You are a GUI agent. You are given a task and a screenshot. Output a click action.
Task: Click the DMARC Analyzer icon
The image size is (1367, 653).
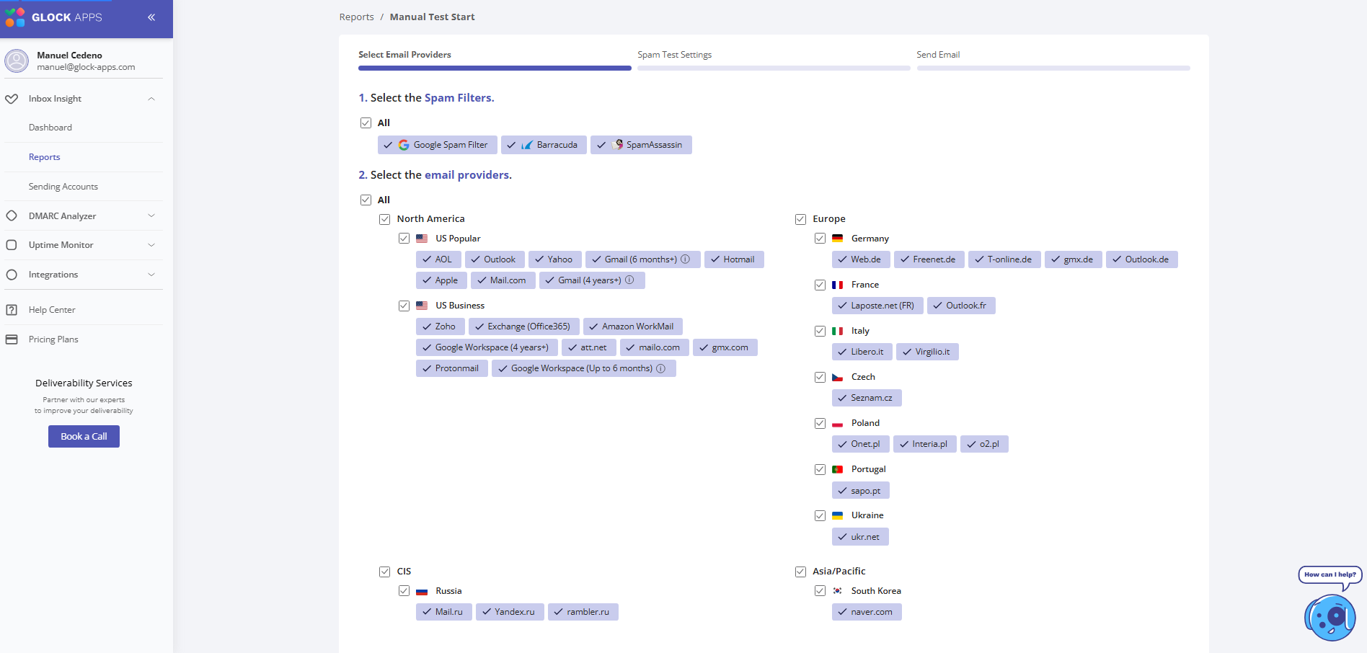[x=12, y=216]
